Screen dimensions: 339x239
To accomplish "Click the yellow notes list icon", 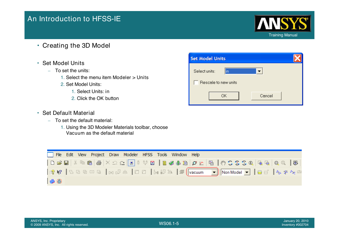I will click(165, 163).
